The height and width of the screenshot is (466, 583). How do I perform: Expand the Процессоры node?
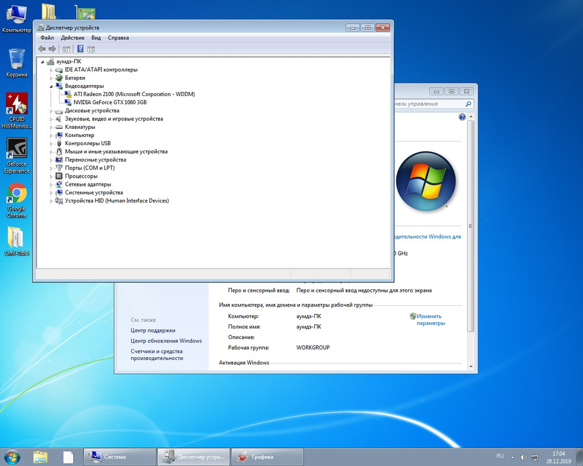[51, 176]
